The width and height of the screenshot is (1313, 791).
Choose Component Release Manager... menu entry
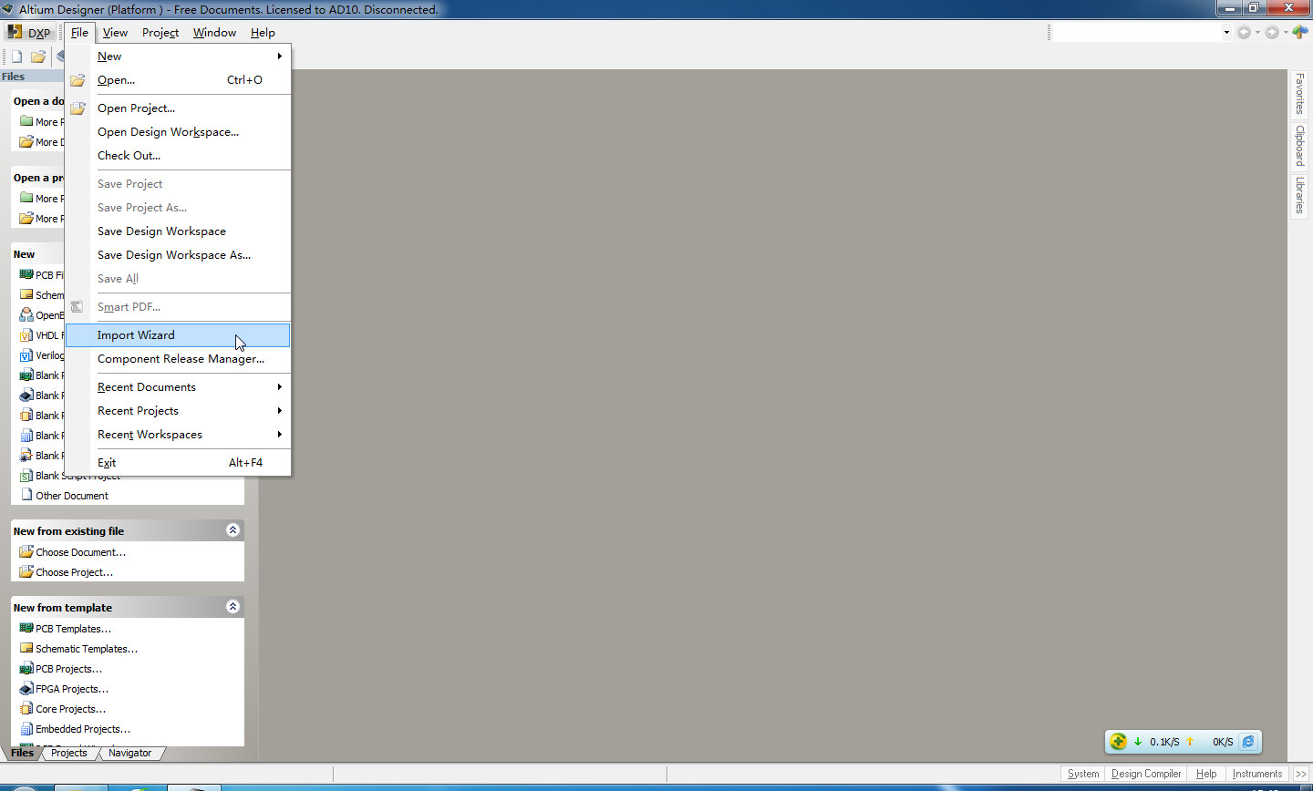(178, 359)
